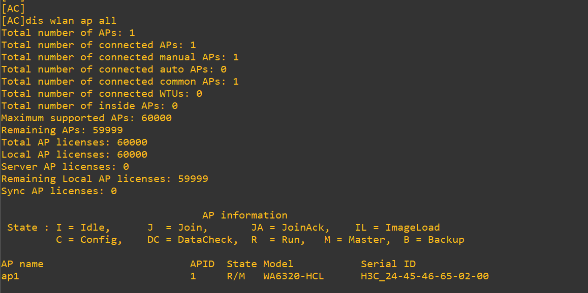Click the "Remaining APs: 59999" line

click(62, 130)
